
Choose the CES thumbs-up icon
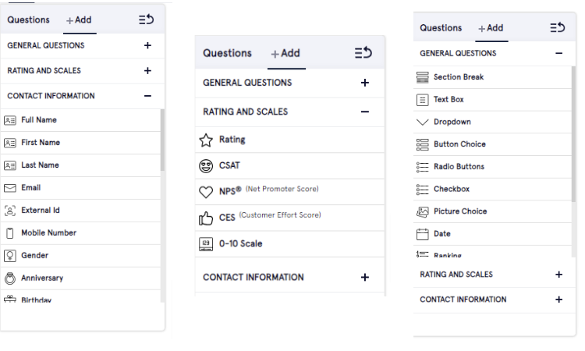(x=206, y=218)
